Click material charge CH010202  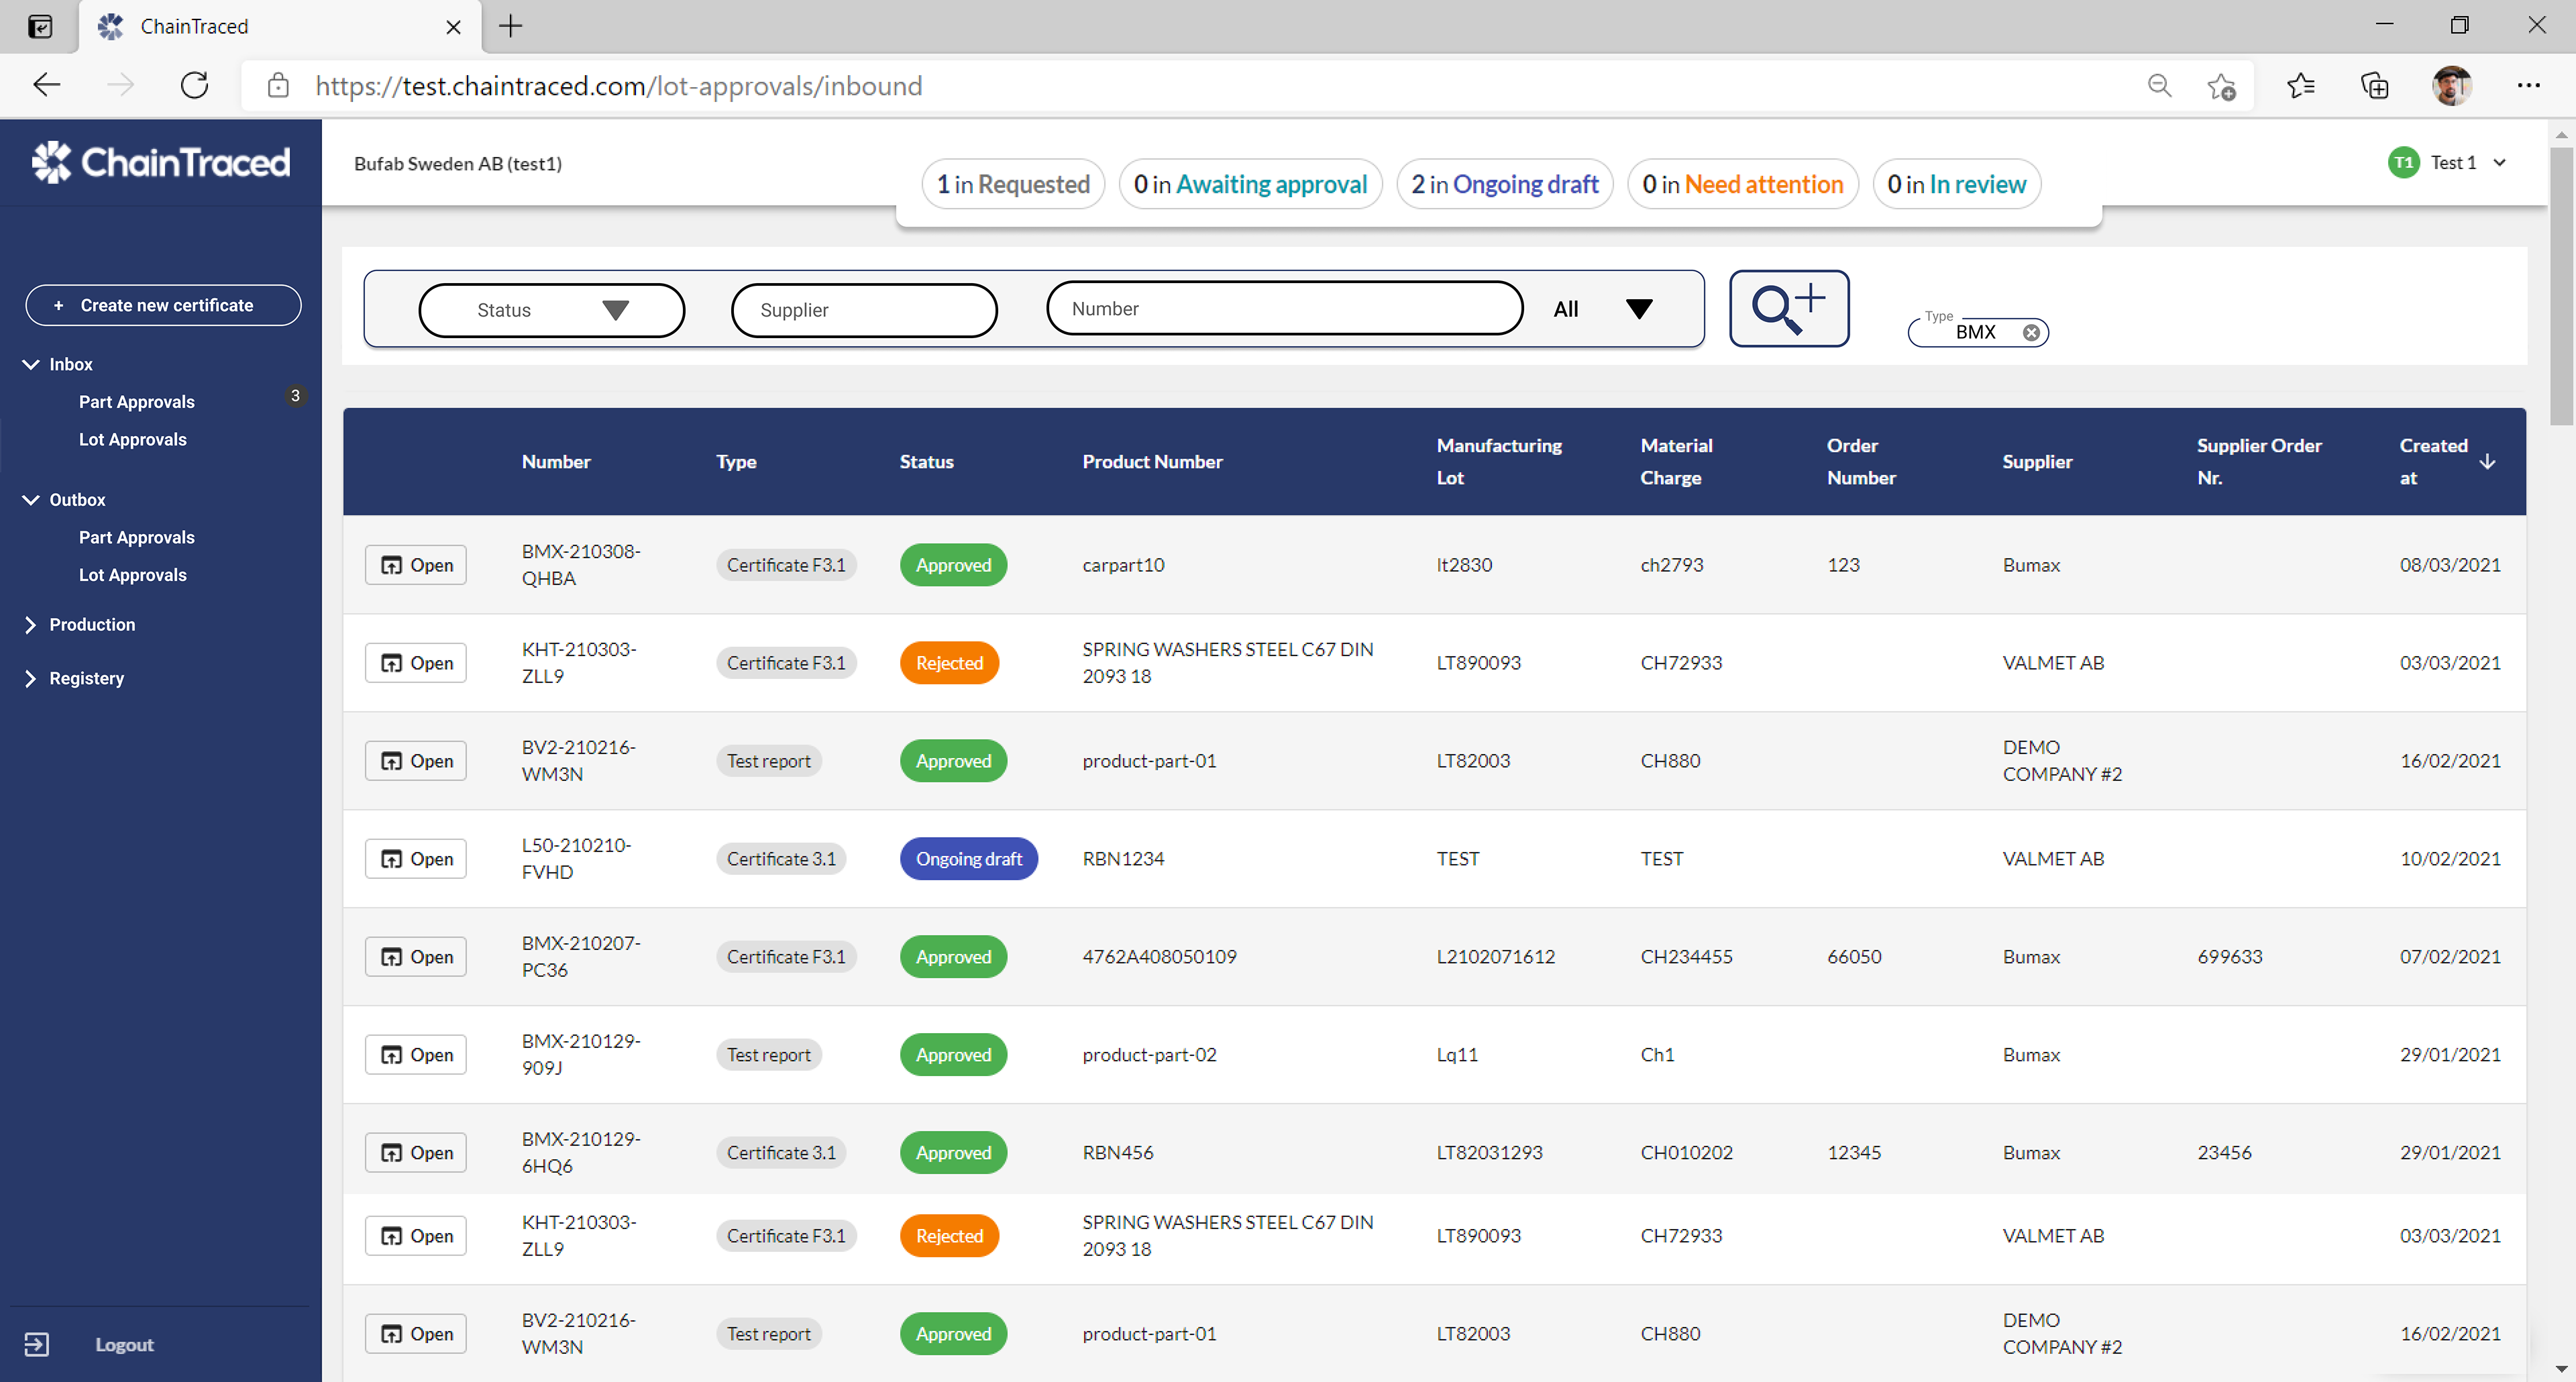pyautogui.click(x=1686, y=1153)
